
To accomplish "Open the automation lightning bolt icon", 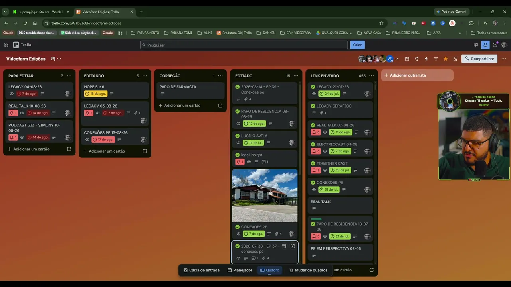I will tap(426, 59).
